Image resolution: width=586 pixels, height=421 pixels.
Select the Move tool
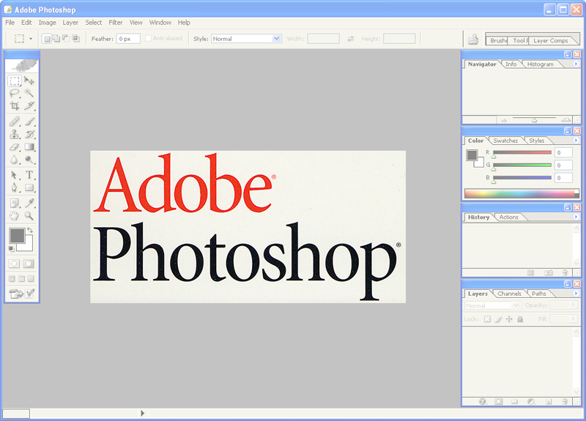tap(29, 81)
